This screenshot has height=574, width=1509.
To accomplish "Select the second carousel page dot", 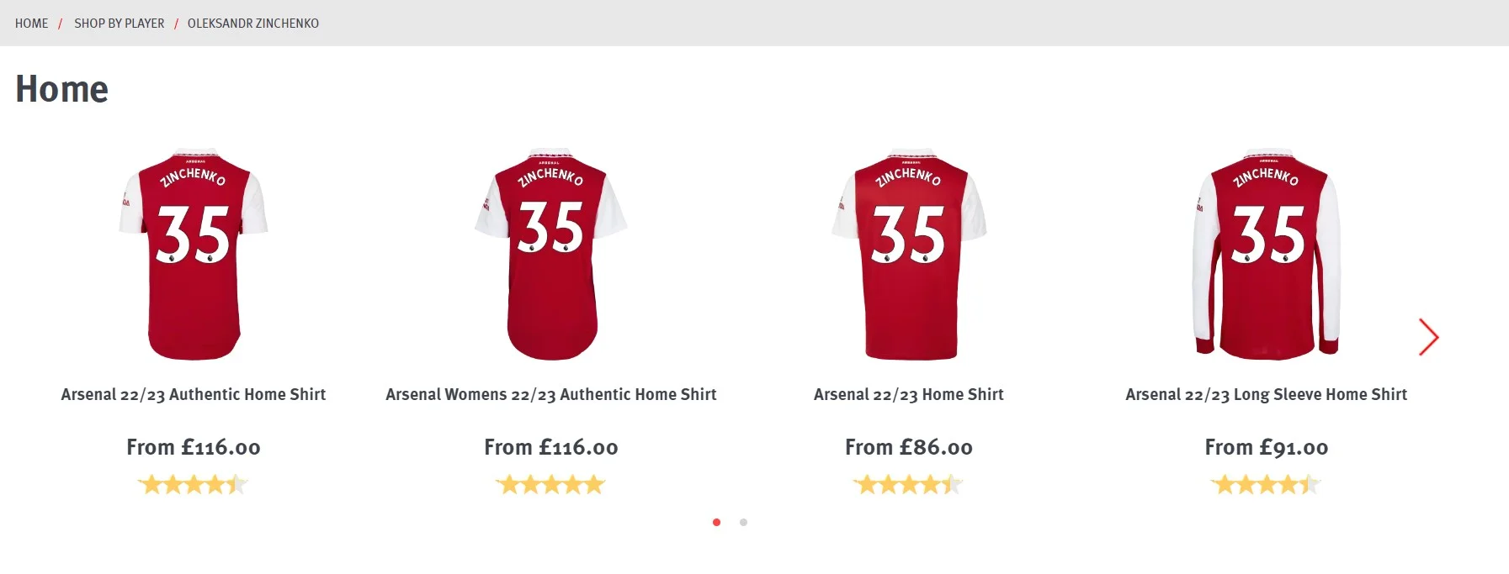I will tap(743, 522).
